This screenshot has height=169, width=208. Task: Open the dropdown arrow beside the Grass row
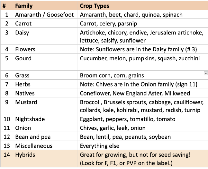pos(206,74)
